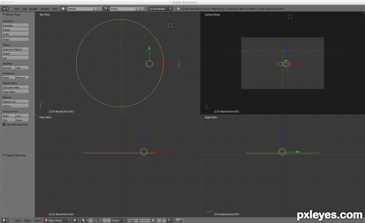Click the OpenGL render animation clapper icon
Viewport: 365px width, 223px height.
point(182,221)
